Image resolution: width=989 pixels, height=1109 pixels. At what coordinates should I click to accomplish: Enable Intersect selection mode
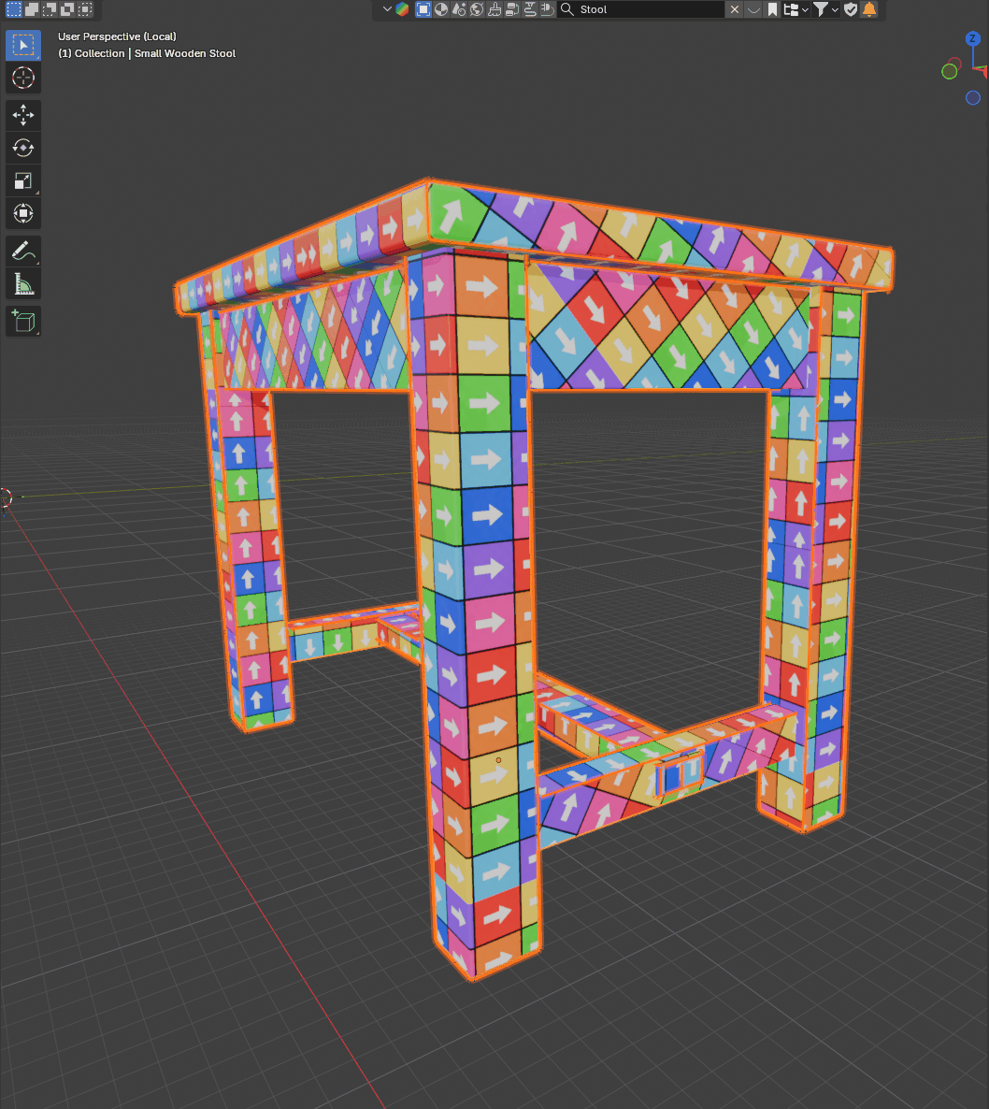tap(85, 9)
